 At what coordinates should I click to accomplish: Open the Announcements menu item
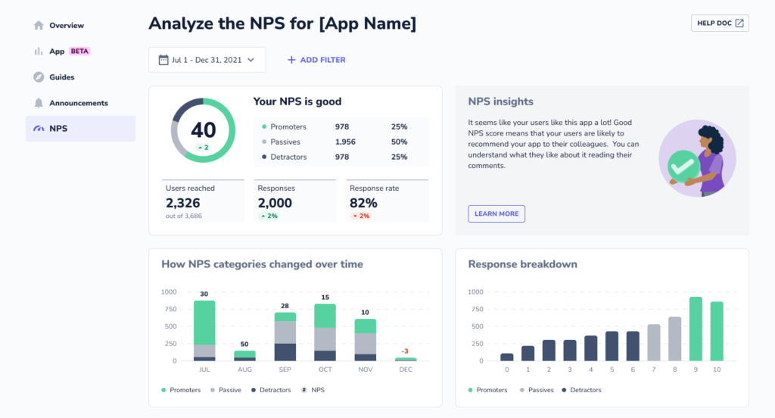pos(80,103)
